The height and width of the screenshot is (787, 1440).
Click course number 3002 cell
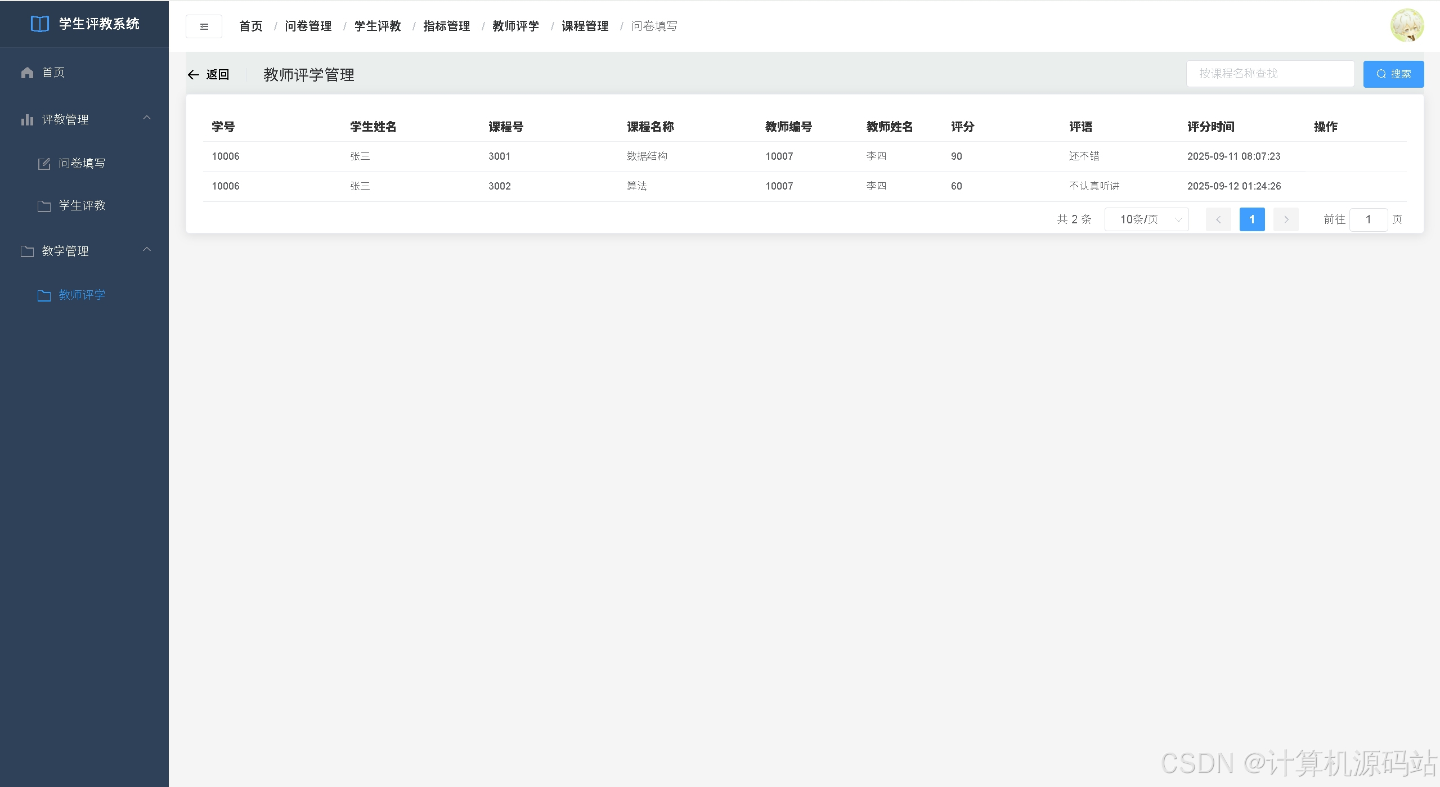[x=500, y=186]
